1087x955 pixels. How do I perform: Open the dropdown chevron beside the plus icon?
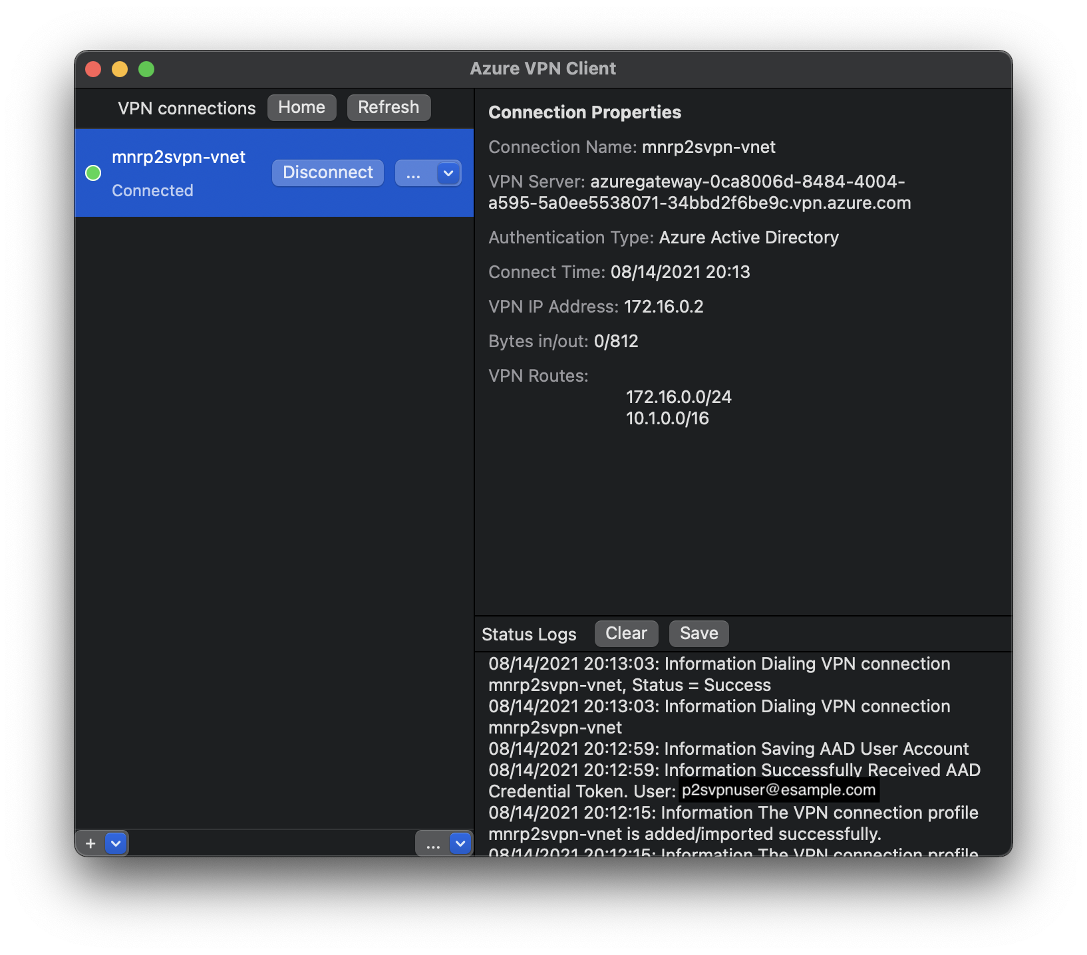coord(114,843)
